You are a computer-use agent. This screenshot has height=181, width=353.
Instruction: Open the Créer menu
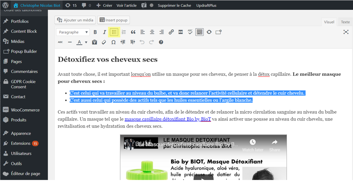(104, 5)
